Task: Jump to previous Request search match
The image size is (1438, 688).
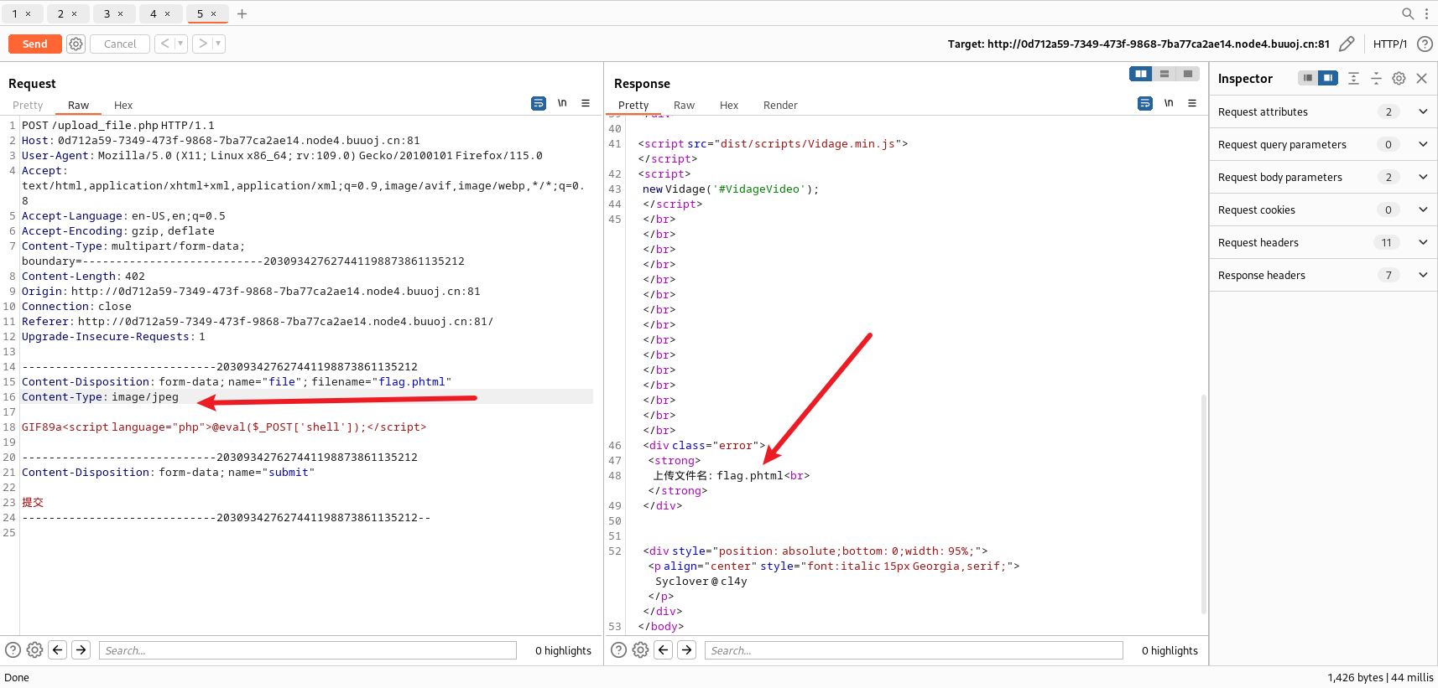Action: [57, 649]
